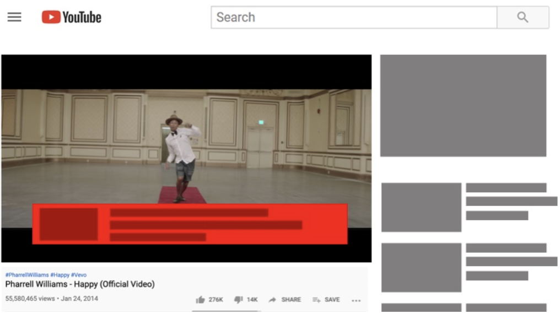This screenshot has height=314, width=560.
Task: Open the hamburger guide menu
Action: [14, 17]
